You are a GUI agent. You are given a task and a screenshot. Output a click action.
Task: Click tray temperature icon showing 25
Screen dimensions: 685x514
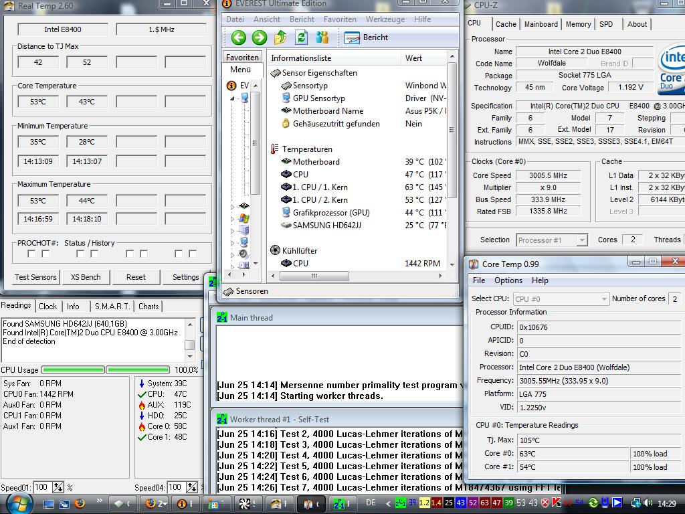pyautogui.click(x=449, y=503)
